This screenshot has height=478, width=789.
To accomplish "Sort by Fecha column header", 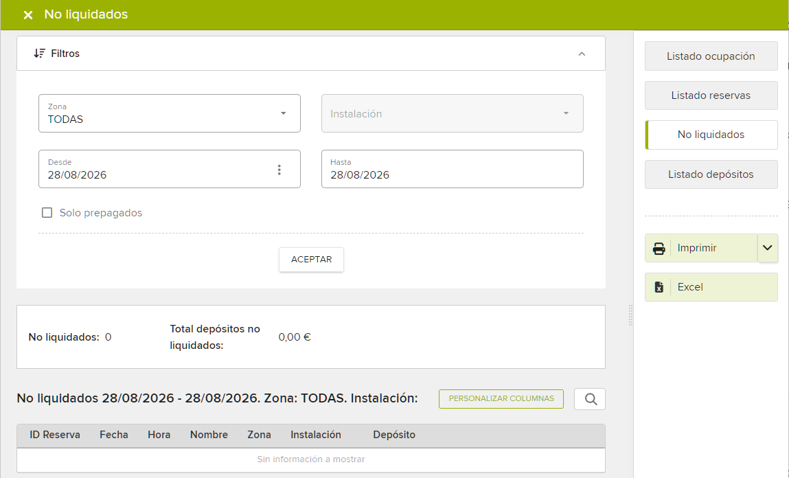I will click(114, 435).
